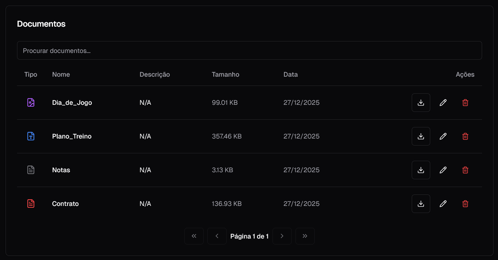Download the Plano_Treino file

[421, 136]
